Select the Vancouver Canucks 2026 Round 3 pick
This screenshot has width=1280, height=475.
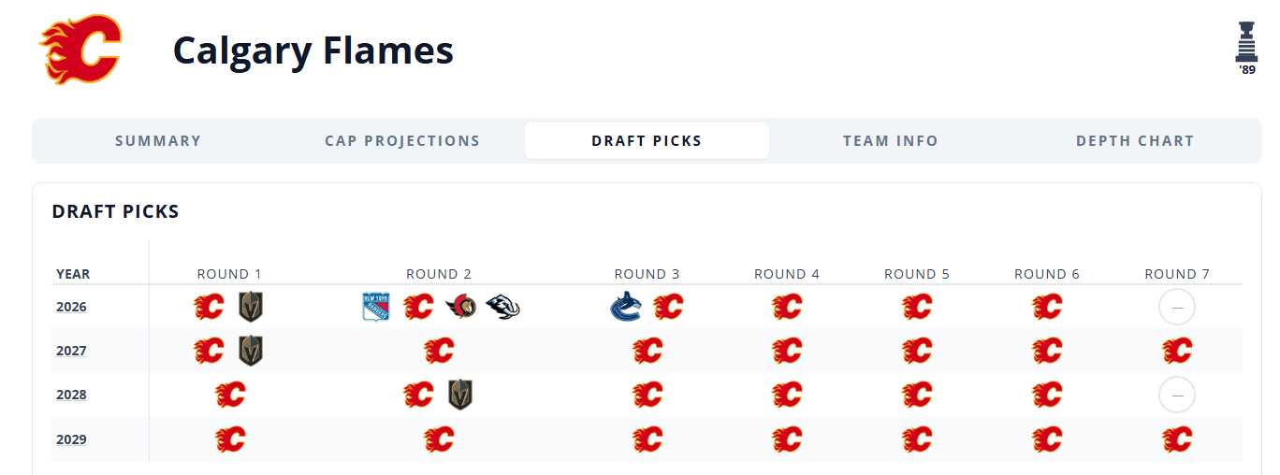(x=625, y=307)
